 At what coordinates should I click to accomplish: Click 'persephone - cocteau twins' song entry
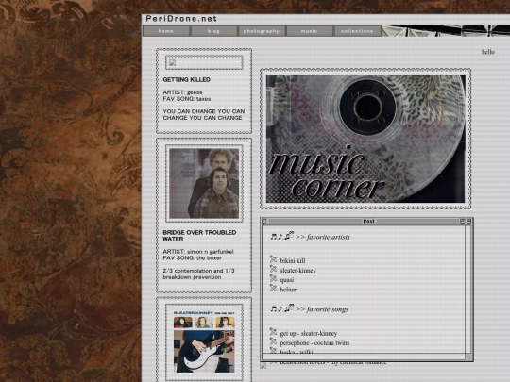coord(314,343)
